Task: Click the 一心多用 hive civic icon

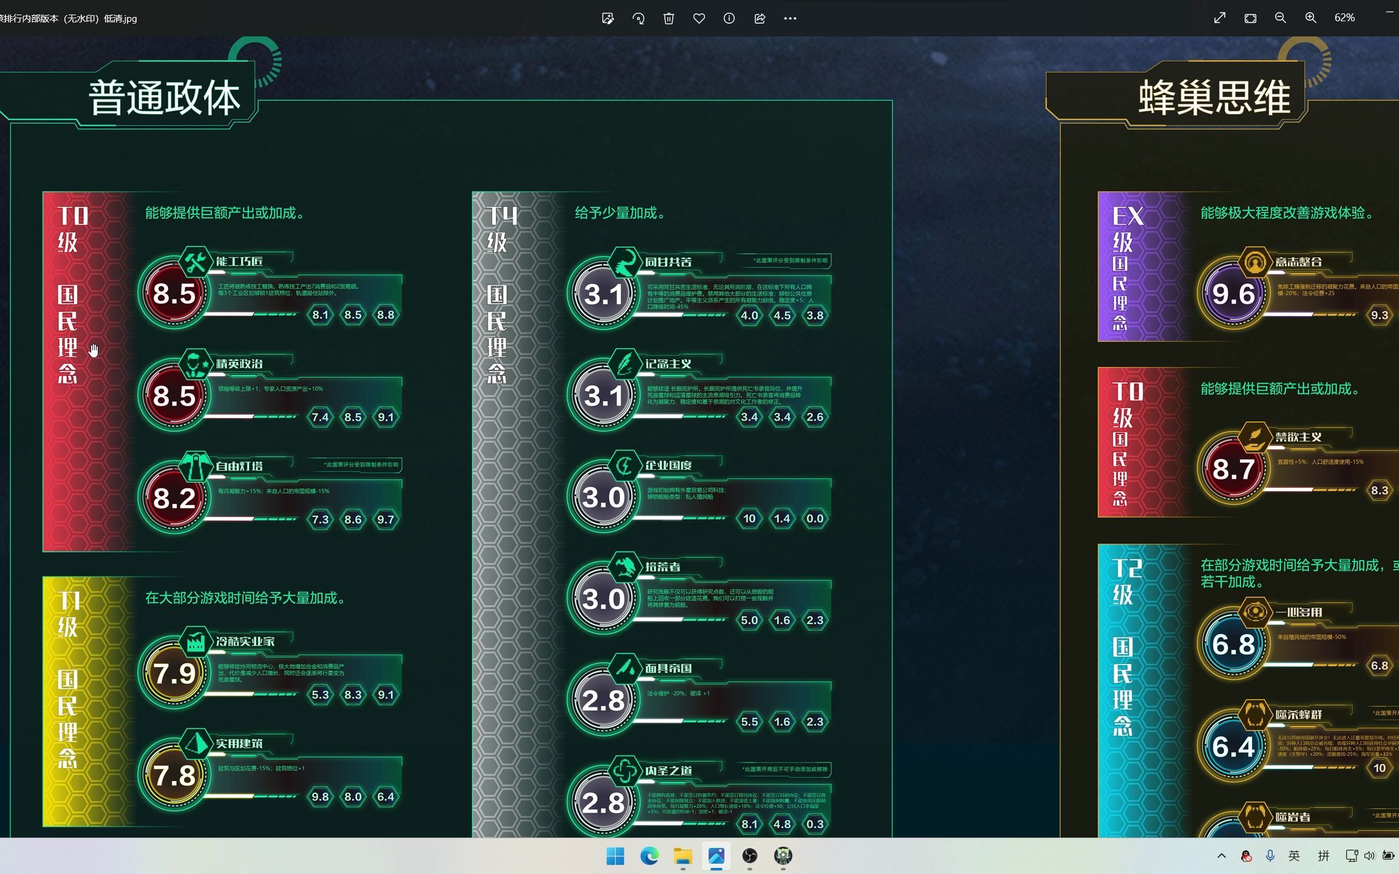Action: pos(1254,612)
